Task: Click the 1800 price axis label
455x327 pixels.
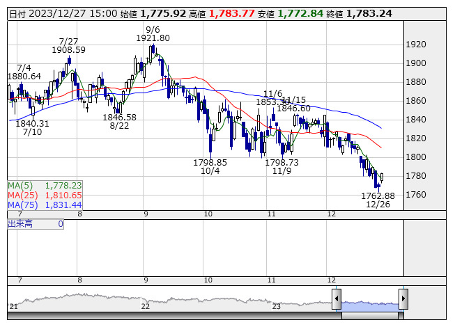Action: pos(416,157)
